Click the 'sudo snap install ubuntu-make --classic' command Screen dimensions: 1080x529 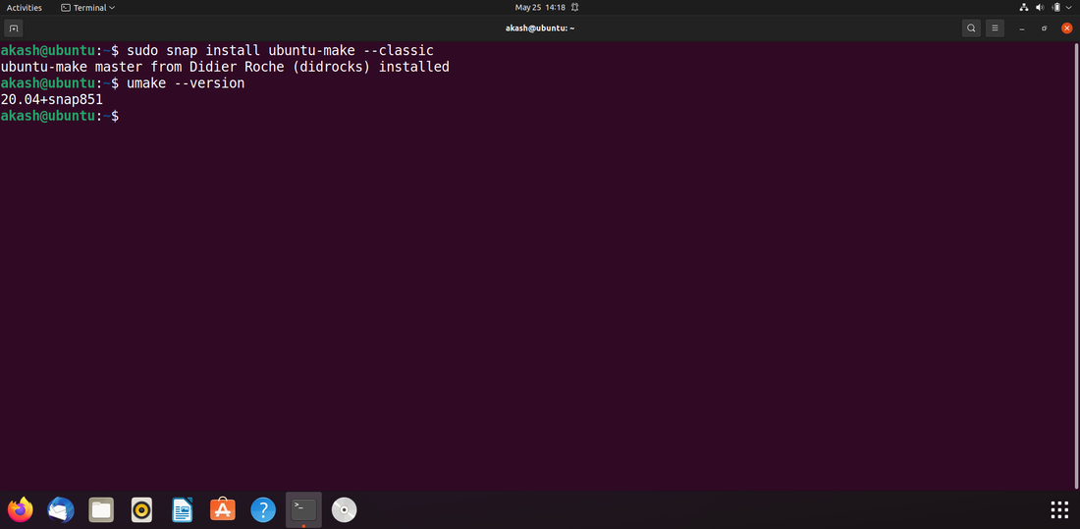pos(281,51)
